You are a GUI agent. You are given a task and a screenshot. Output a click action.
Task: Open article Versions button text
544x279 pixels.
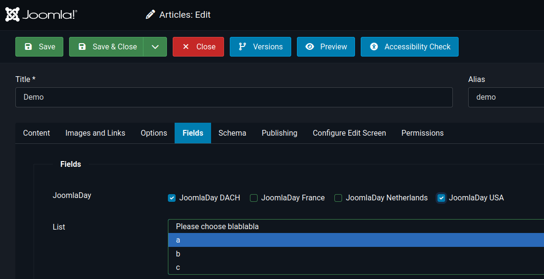[x=268, y=47]
